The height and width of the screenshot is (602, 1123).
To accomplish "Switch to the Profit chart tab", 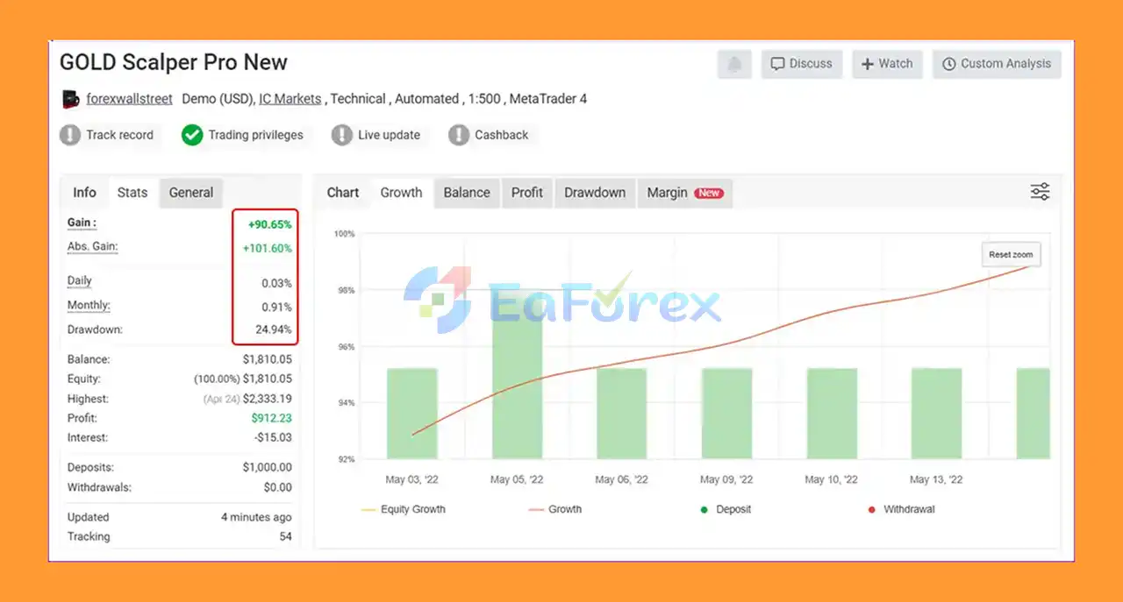I will [527, 193].
